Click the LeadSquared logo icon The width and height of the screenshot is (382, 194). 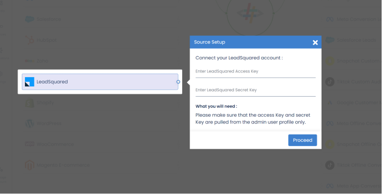click(30, 82)
